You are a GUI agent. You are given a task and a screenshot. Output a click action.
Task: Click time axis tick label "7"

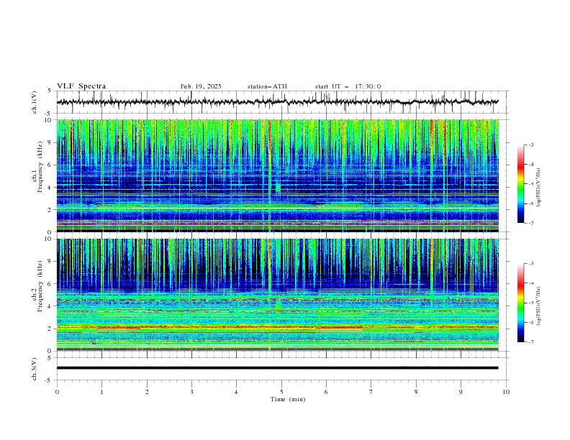tap(371, 392)
